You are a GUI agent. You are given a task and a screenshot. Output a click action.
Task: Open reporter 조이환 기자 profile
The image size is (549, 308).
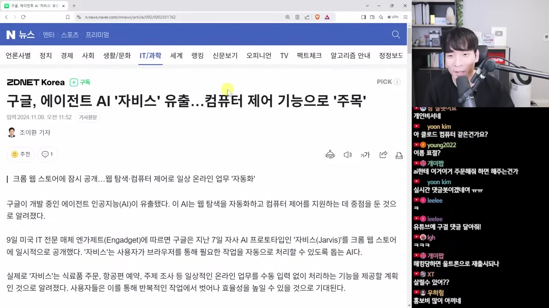29,132
